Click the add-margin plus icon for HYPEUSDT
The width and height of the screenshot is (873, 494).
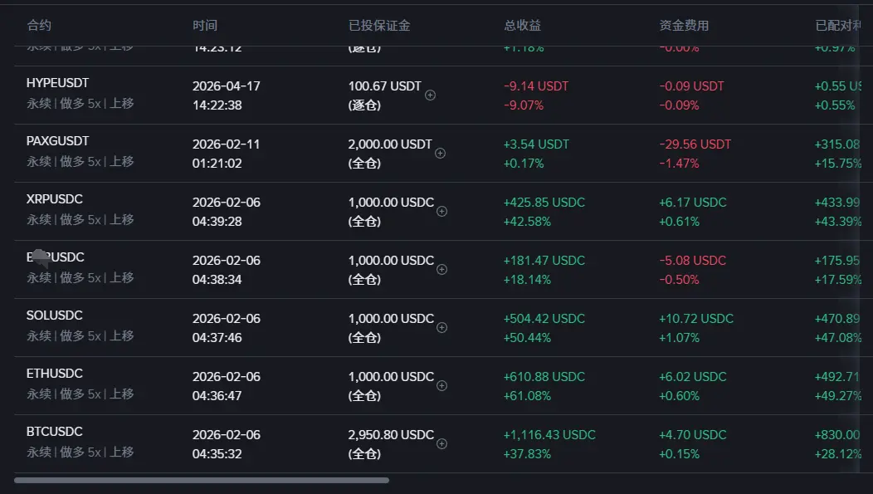coord(430,95)
